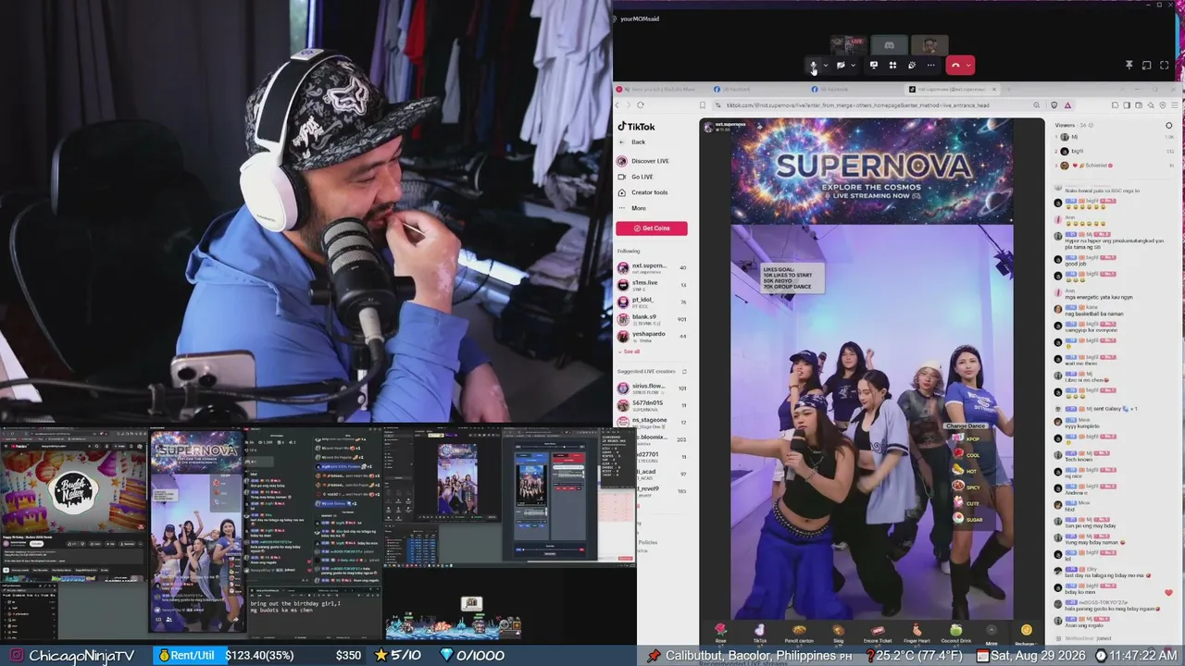The height and width of the screenshot is (666, 1185).
Task: Open Discover LIVE in the sidebar
Action: [x=642, y=161]
